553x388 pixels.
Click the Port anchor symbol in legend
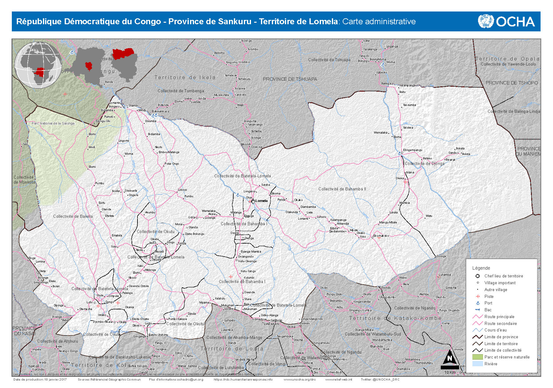[478, 303]
